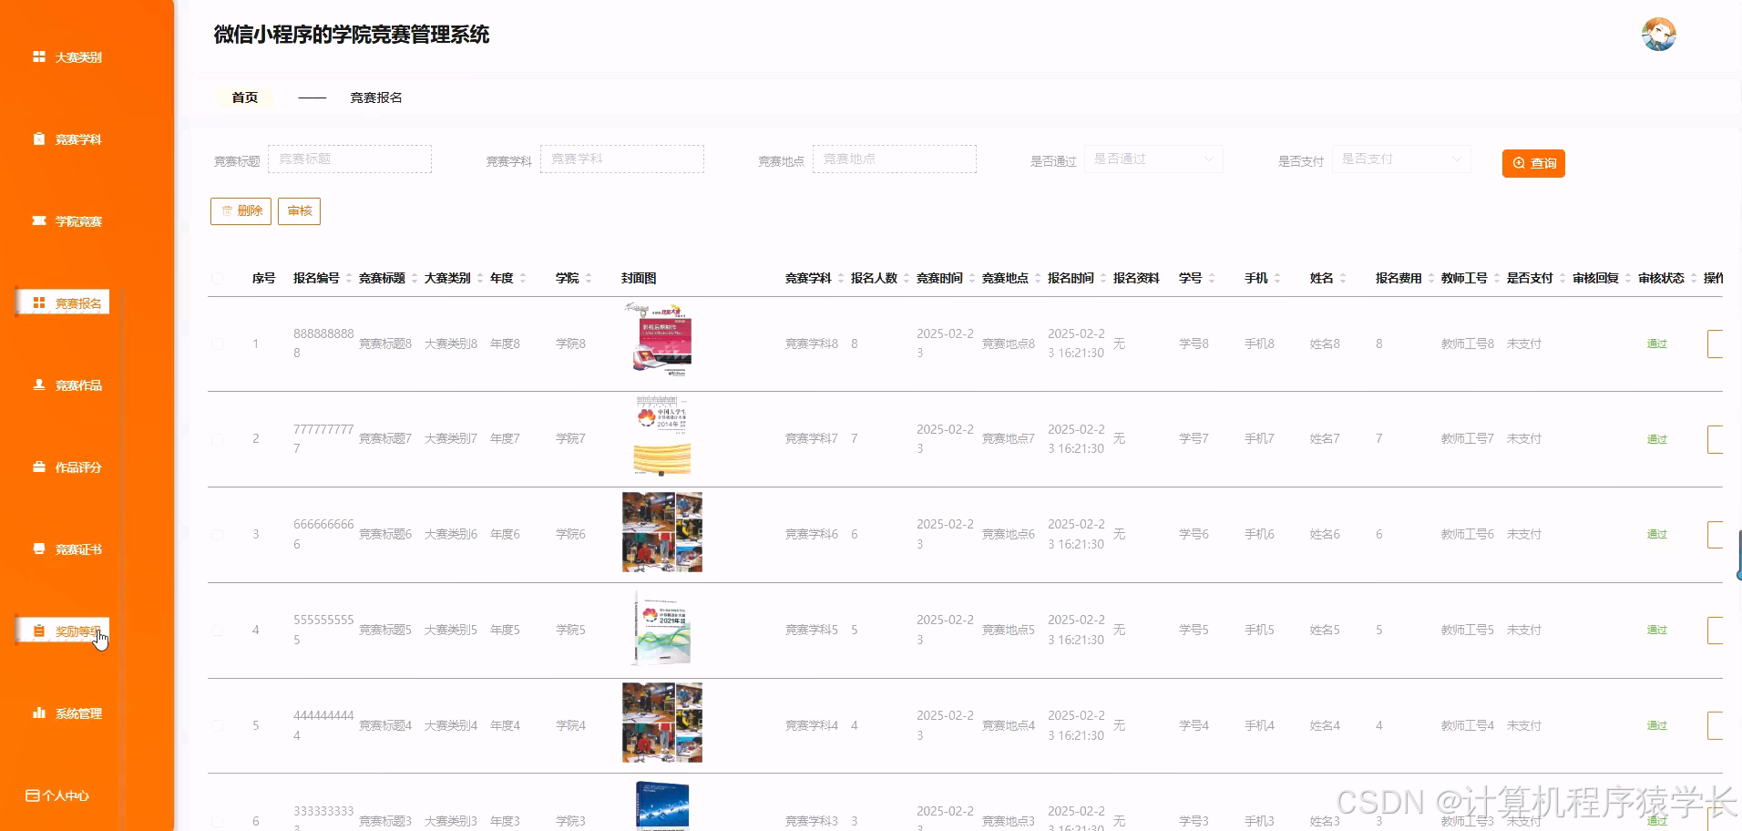Click the 竞赛学科 clipboard icon in sidebar
Image resolution: width=1742 pixels, height=831 pixels.
pos(39,138)
